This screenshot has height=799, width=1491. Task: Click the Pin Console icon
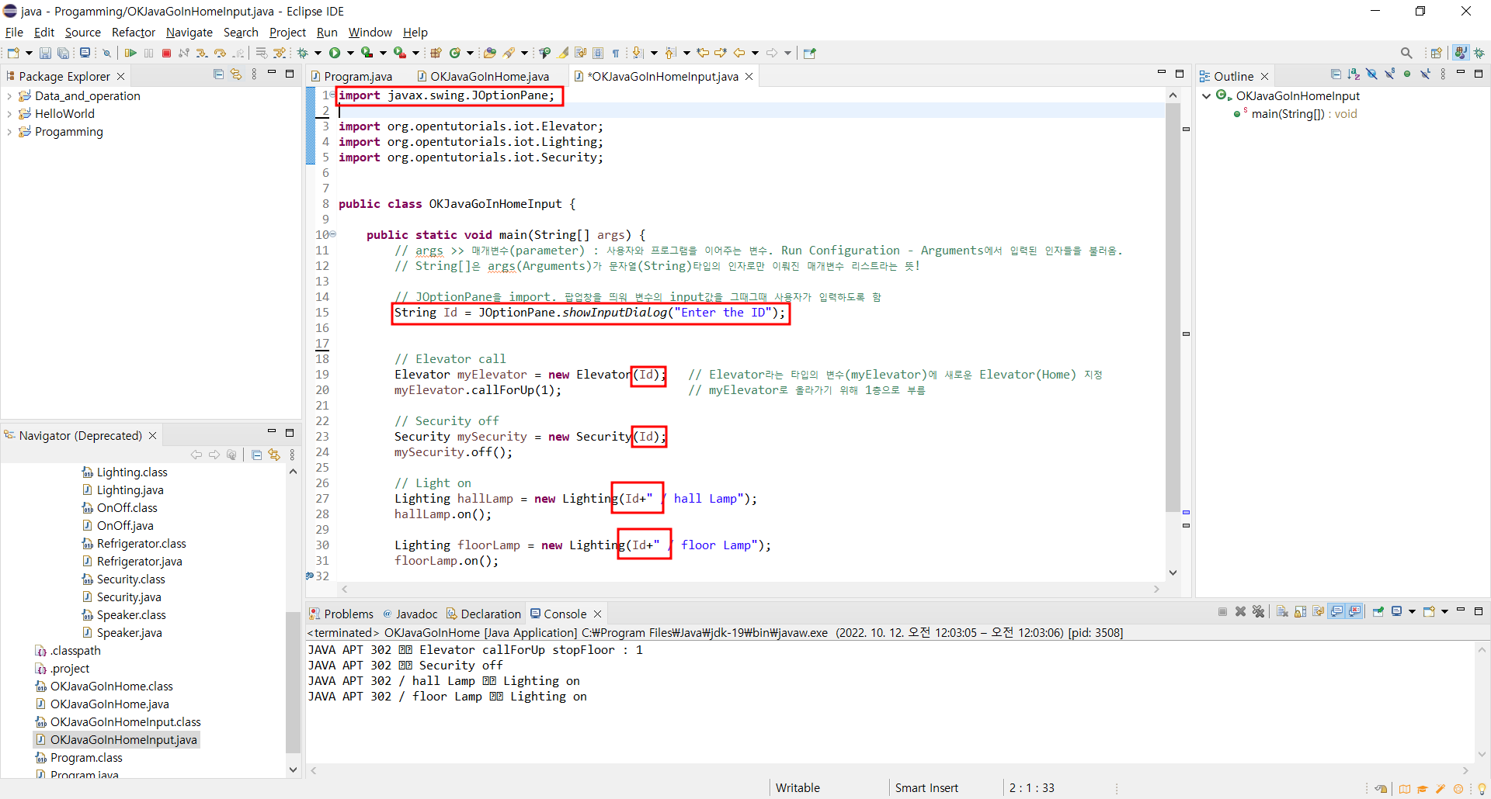(1378, 611)
